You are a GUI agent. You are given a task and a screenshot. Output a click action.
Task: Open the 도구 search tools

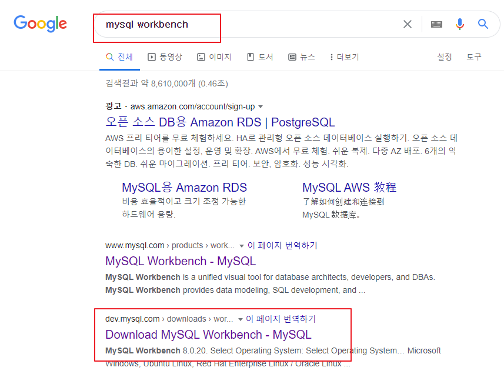point(474,57)
